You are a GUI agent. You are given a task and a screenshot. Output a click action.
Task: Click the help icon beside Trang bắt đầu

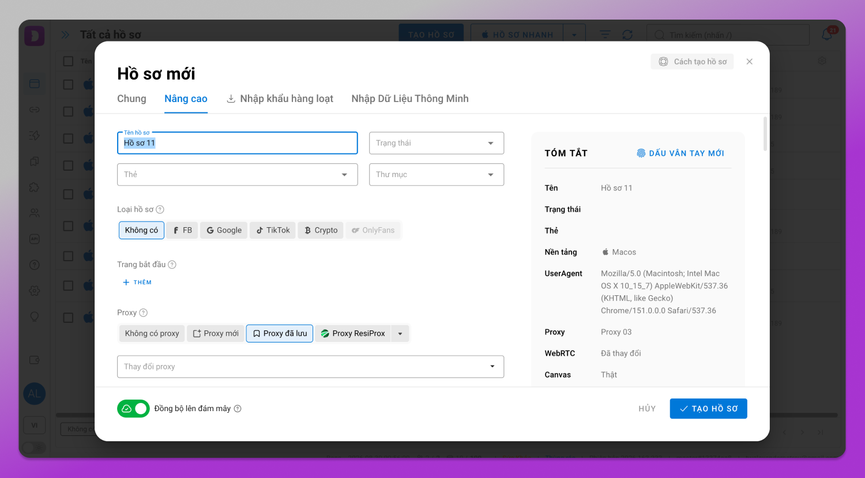point(172,265)
